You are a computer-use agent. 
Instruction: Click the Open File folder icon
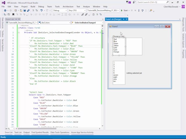coord(21,10)
